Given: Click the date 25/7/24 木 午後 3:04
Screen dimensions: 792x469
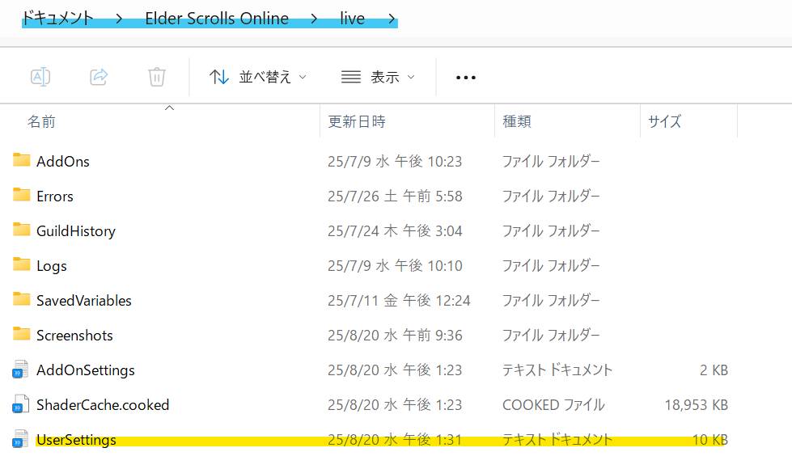Looking at the screenshot, I should tap(395, 231).
